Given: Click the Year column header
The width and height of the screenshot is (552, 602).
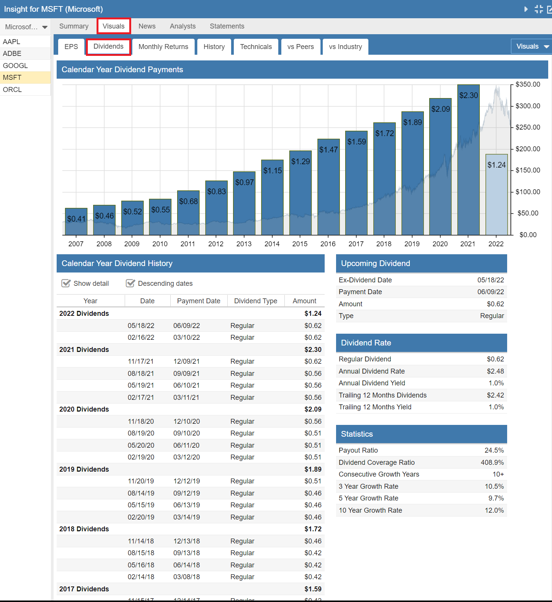Looking at the screenshot, I should [x=90, y=301].
